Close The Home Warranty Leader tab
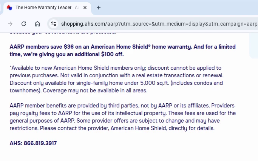Image resolution: width=258 pixels, height=161 pixels. [85, 8]
